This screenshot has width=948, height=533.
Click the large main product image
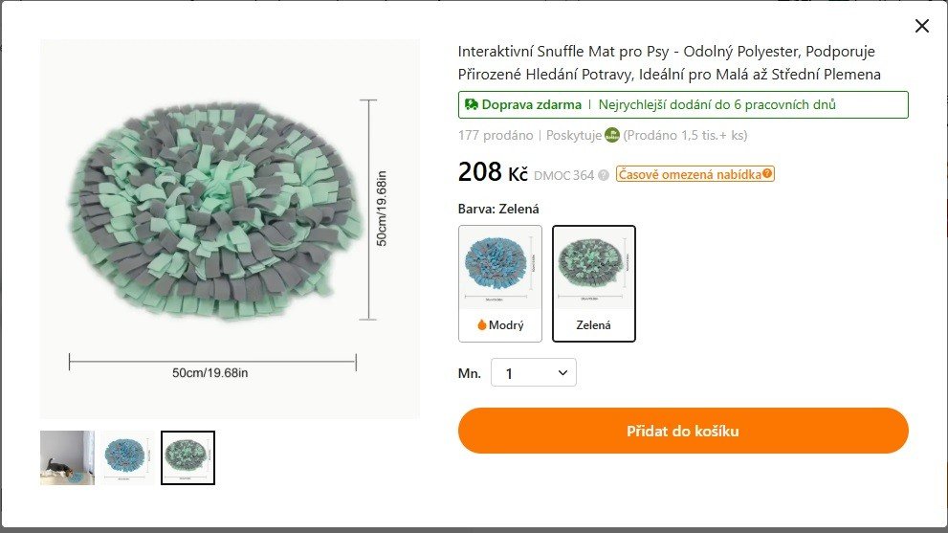(x=230, y=228)
